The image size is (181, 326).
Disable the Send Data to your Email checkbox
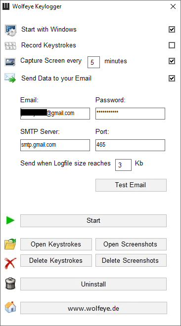(x=172, y=79)
